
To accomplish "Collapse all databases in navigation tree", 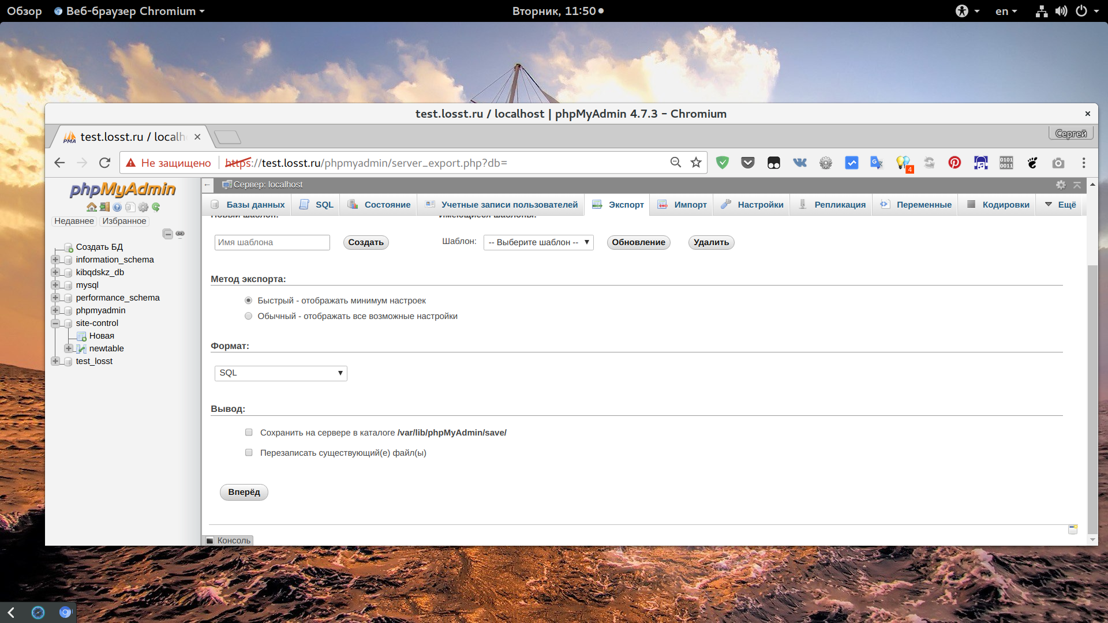I will (167, 234).
